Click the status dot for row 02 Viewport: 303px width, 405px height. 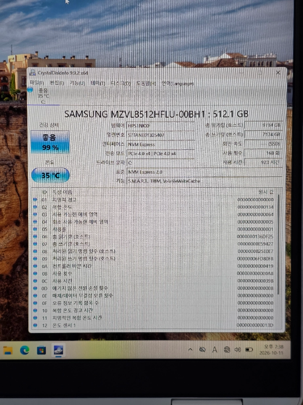coord(35,207)
